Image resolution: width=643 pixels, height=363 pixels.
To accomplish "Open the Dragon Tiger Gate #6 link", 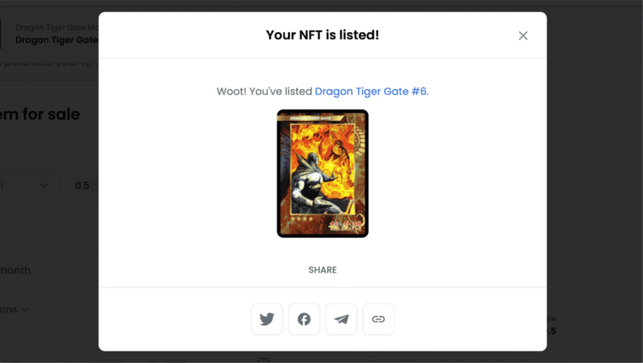I will pos(370,91).
